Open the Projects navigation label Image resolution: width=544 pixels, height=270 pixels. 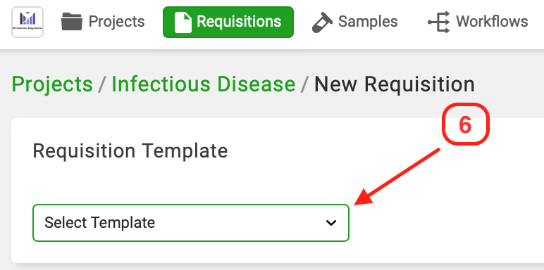[116, 22]
